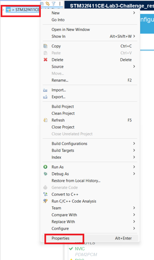Click the Copy icon in context menu

tap(45, 46)
